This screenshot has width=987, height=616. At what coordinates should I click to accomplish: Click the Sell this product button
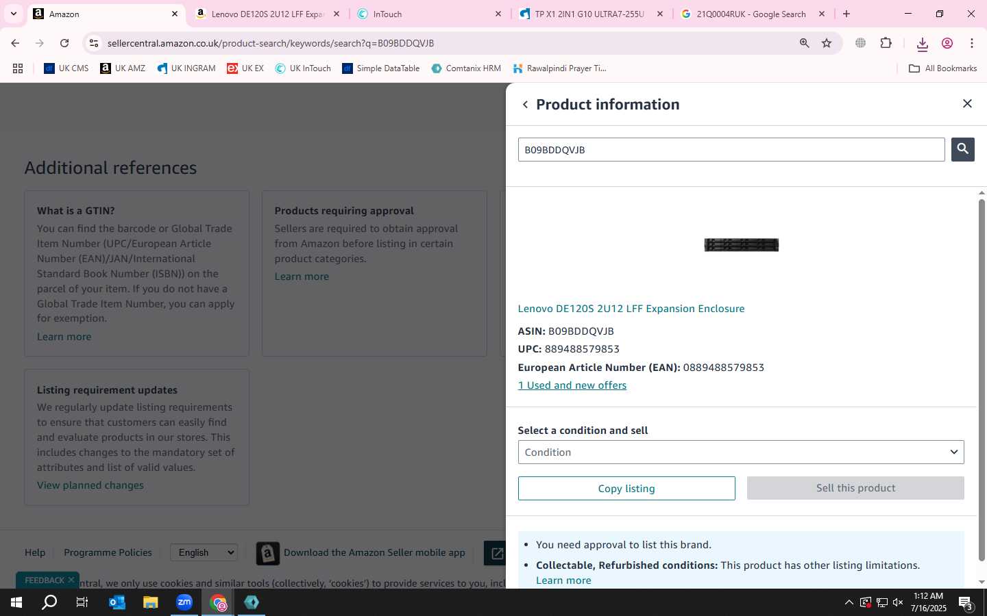click(855, 488)
